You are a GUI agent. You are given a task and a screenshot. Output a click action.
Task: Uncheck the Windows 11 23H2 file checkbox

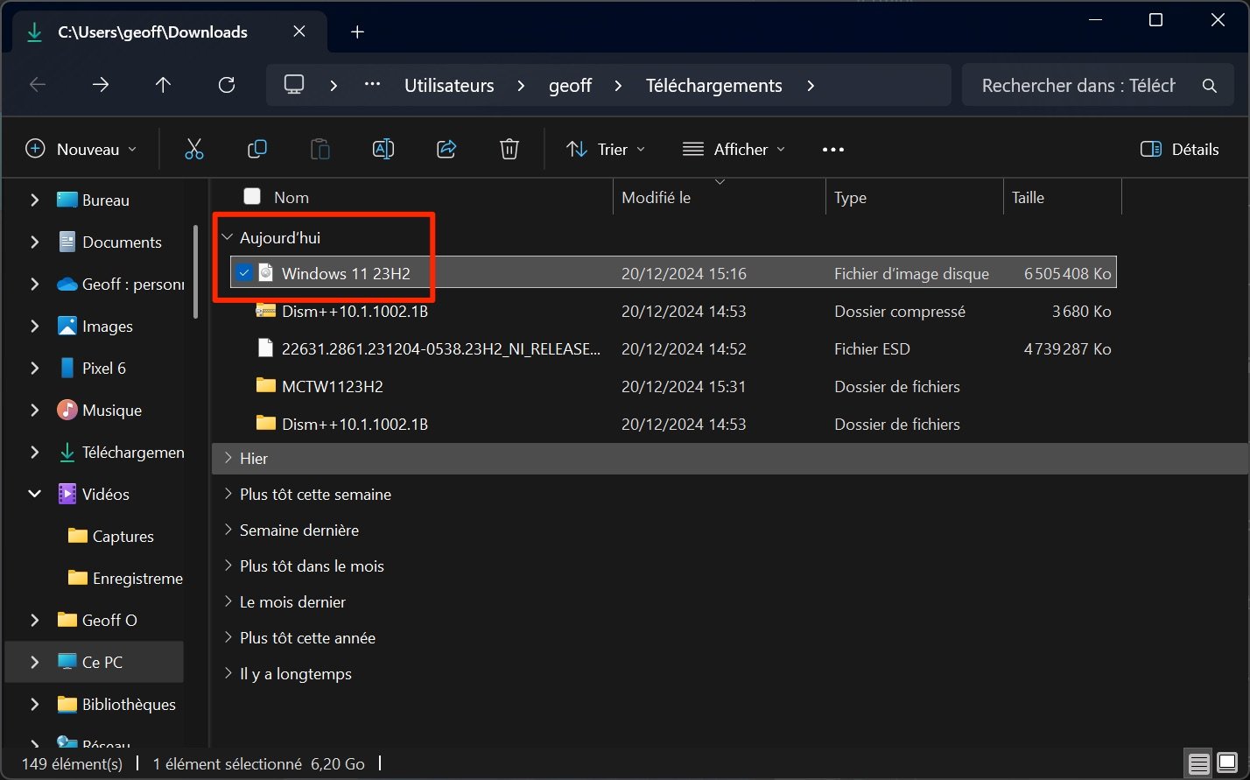pos(245,273)
